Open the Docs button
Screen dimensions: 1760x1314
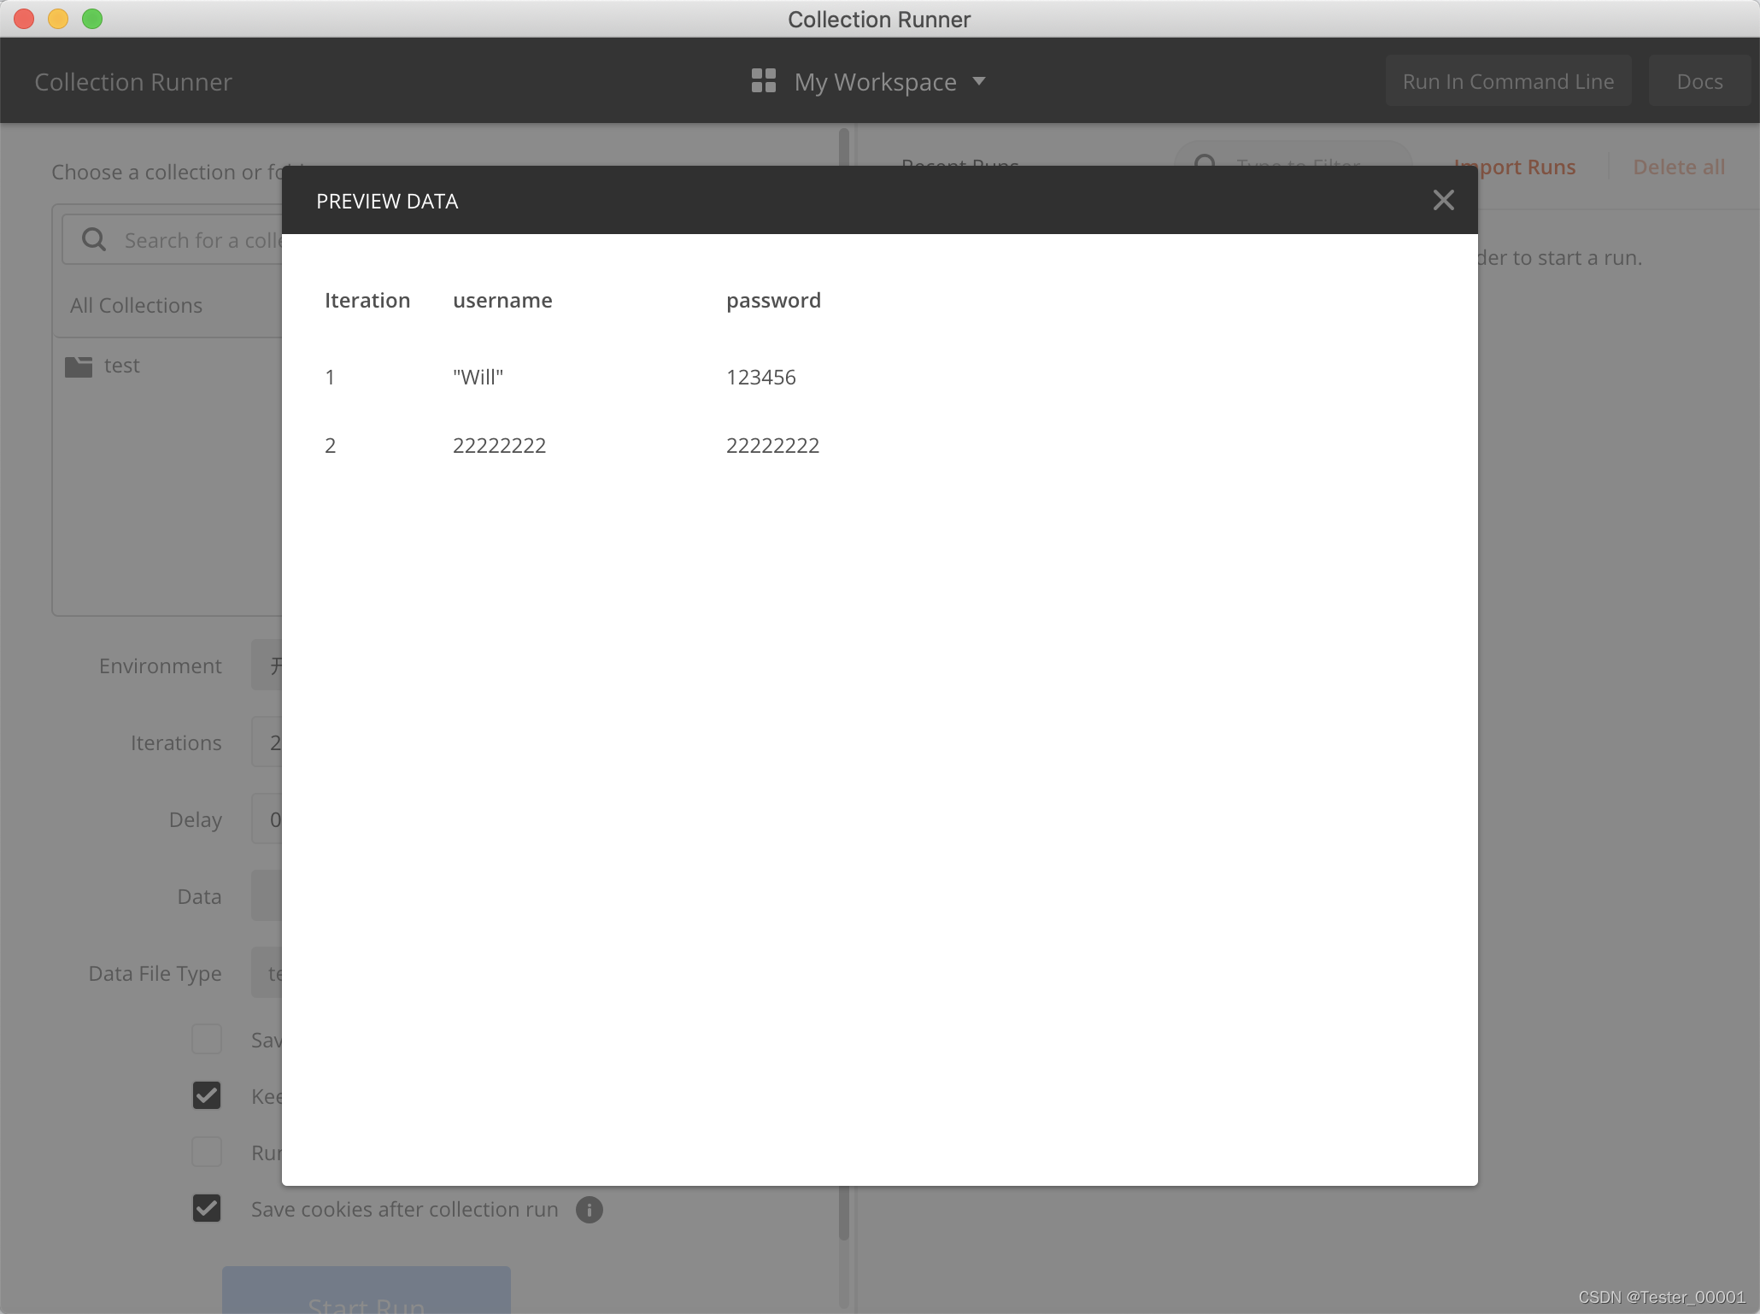pyautogui.click(x=1698, y=81)
